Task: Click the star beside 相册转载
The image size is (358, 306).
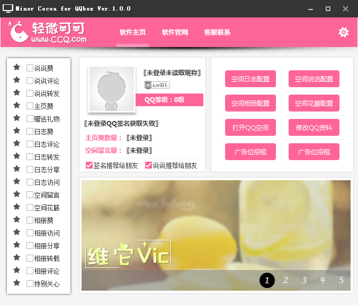Action: pos(16,258)
